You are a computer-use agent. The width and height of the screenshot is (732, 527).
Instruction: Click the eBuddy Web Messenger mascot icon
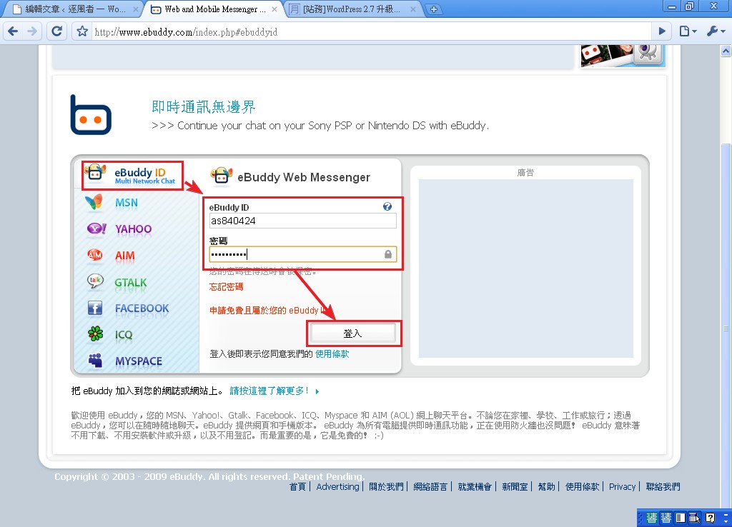tap(222, 176)
